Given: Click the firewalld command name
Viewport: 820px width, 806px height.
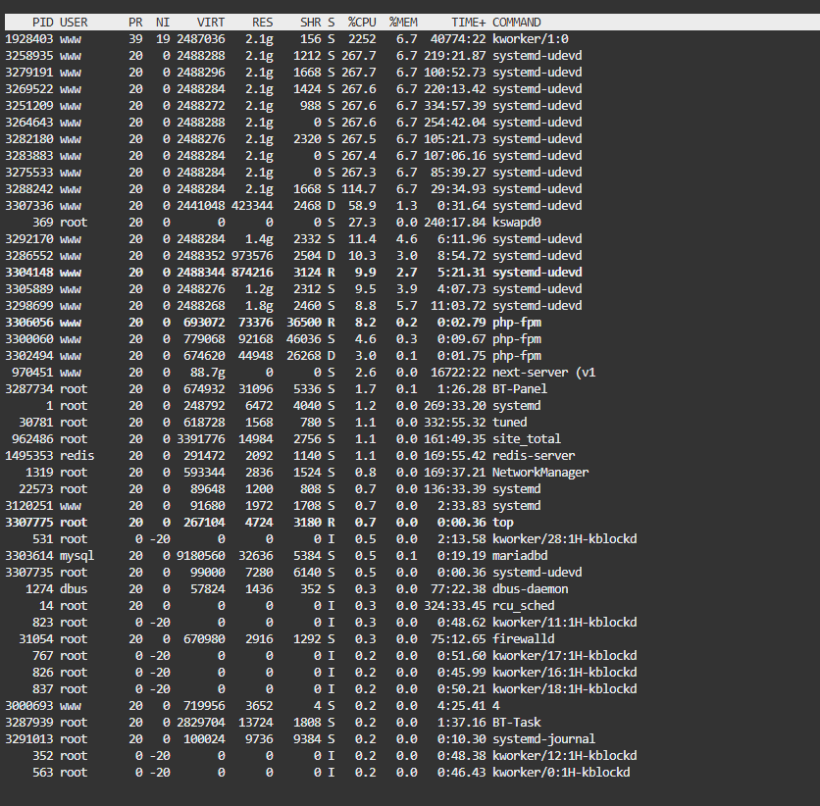Looking at the screenshot, I should [x=524, y=639].
